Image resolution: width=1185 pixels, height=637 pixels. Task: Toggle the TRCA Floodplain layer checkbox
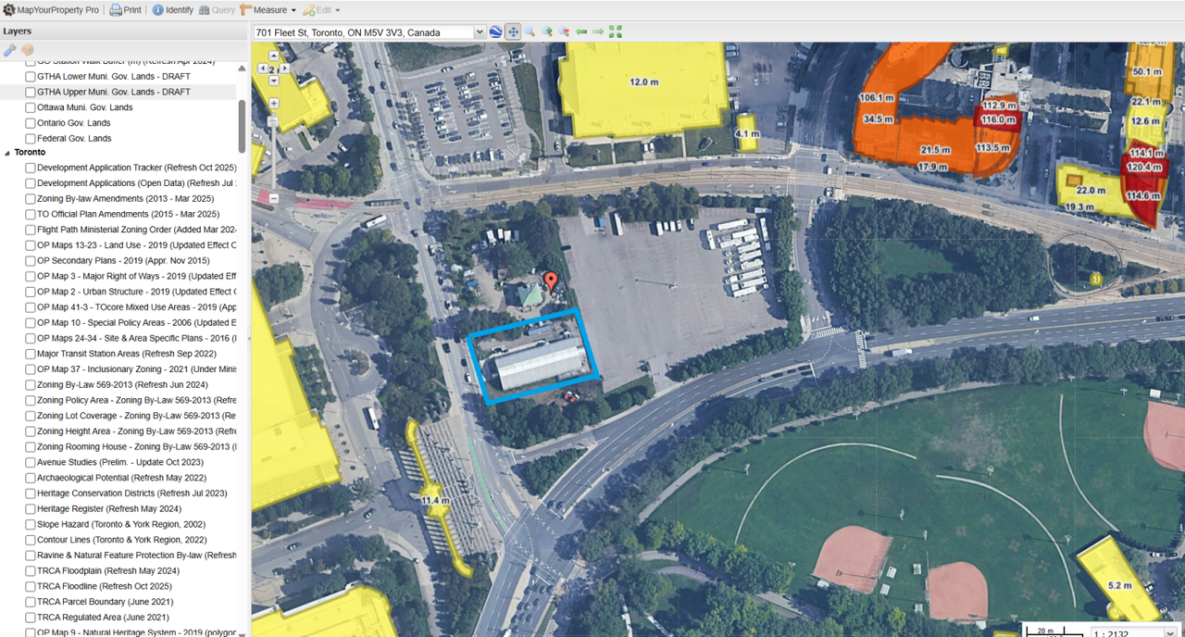click(31, 571)
